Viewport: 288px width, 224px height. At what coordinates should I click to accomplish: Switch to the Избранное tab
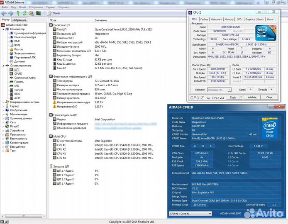point(20,20)
